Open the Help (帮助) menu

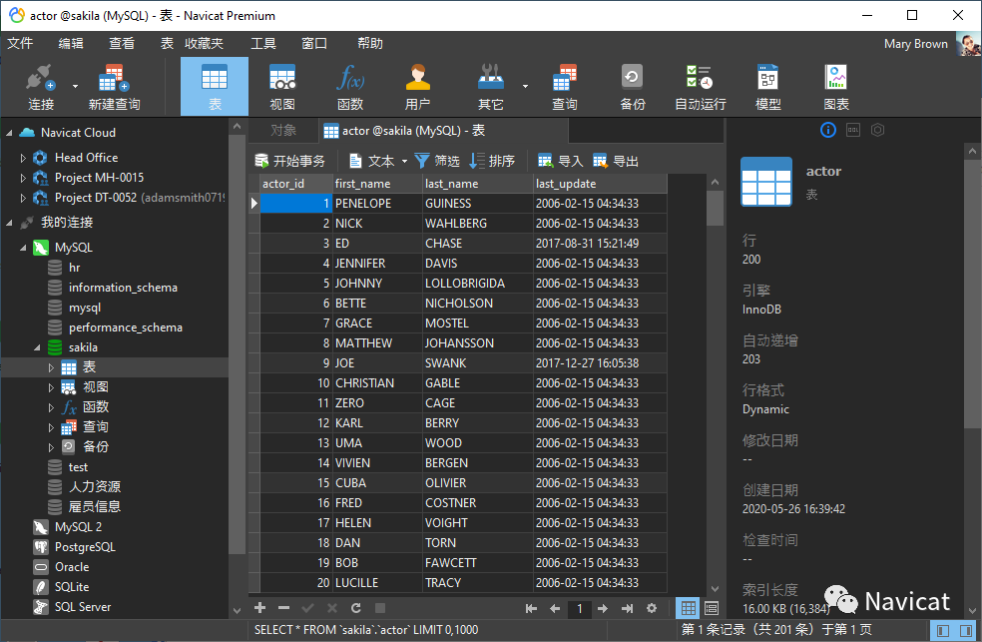click(369, 43)
